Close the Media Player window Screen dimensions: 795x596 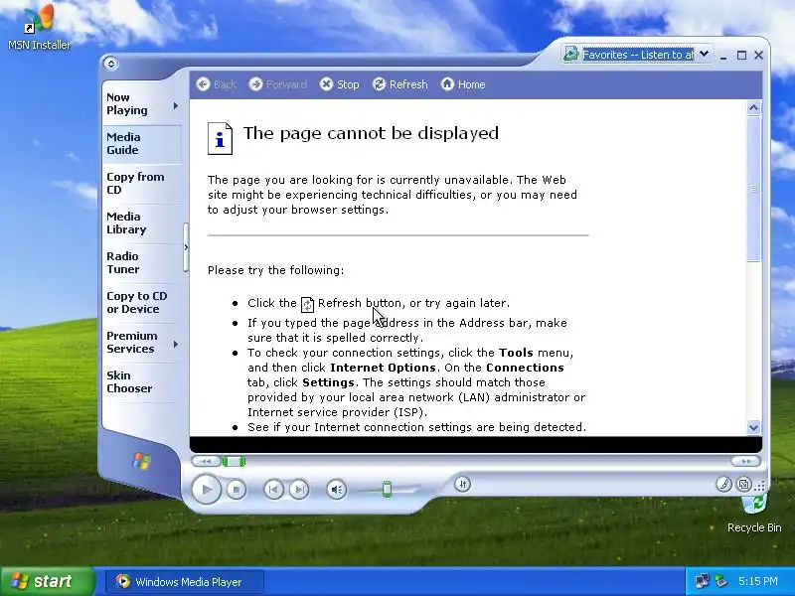point(758,56)
